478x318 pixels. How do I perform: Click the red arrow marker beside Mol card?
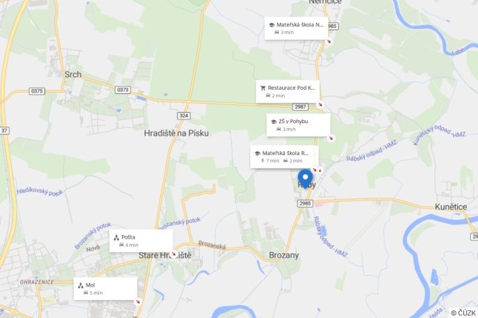tap(138, 302)
